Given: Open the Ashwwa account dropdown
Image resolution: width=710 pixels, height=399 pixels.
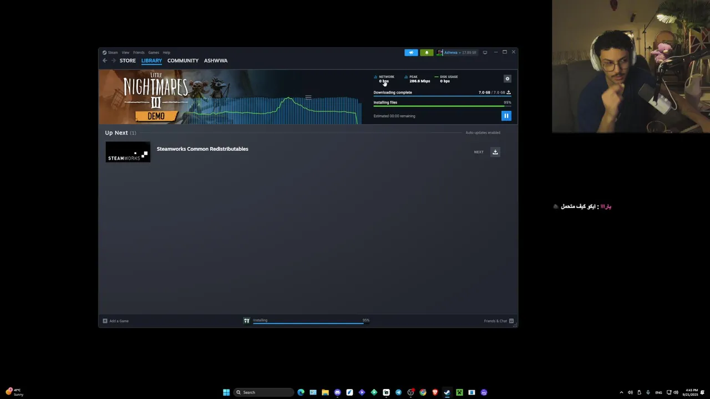Looking at the screenshot, I should tap(457, 53).
